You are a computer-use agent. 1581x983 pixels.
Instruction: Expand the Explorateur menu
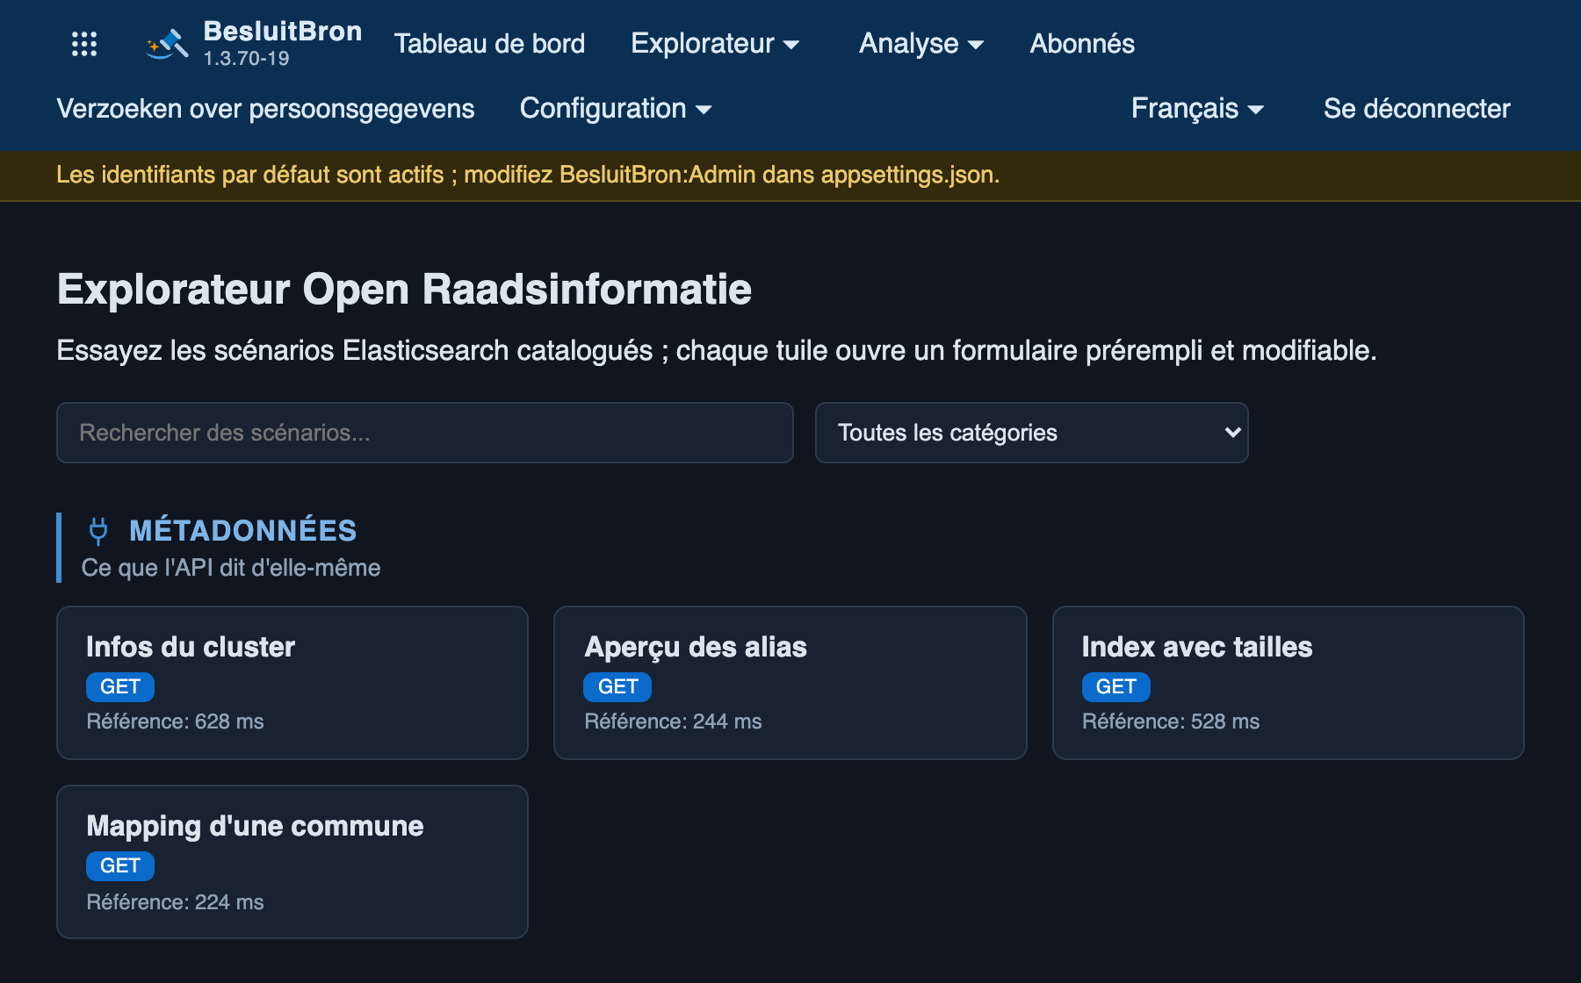[715, 44]
